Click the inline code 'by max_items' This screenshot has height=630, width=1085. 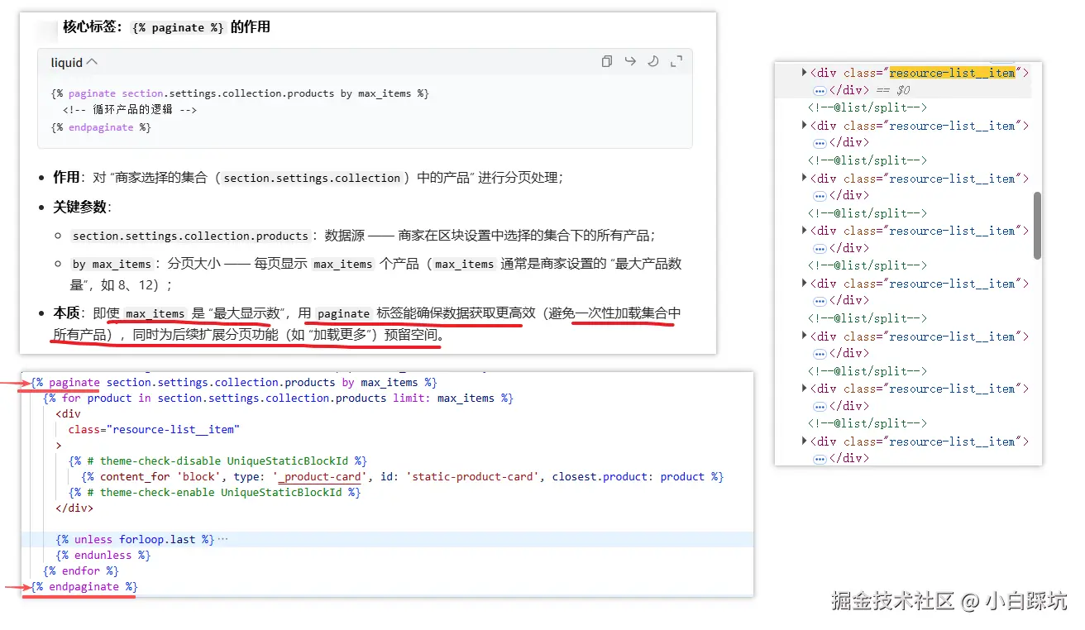point(112,264)
